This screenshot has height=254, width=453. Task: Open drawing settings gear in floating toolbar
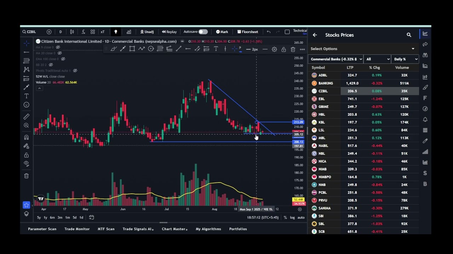(274, 49)
